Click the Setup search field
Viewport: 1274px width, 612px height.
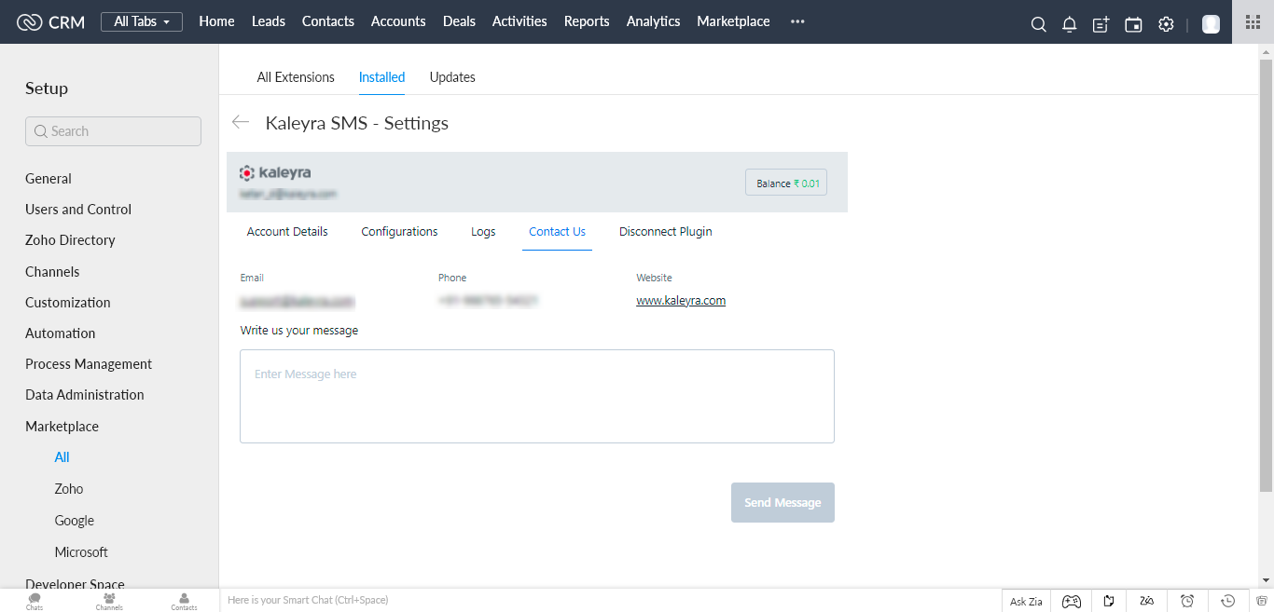click(113, 131)
